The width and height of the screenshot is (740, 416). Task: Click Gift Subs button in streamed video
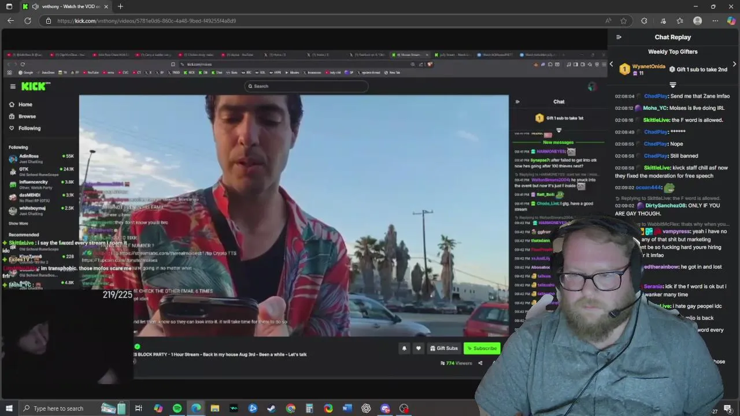point(444,348)
